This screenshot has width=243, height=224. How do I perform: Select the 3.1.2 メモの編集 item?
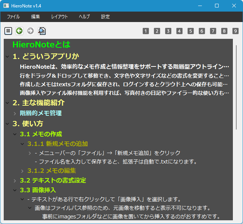tap(52, 171)
